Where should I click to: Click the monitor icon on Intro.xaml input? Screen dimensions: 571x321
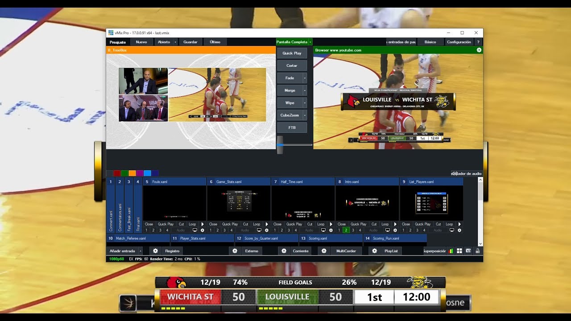point(388,230)
